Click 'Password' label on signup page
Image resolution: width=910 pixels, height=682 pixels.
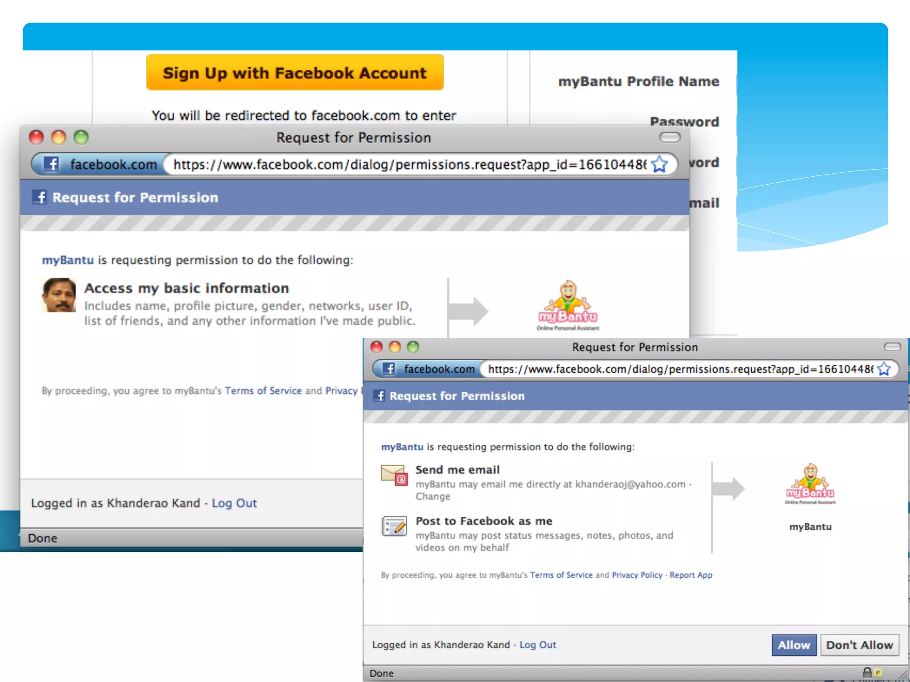(x=684, y=121)
